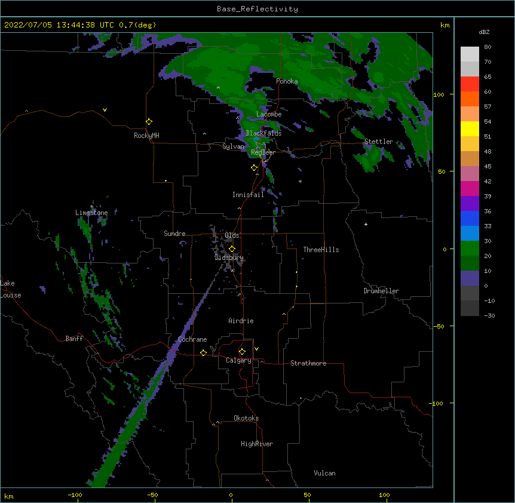
Task: Select the pink 45-42 dBZ legend swatch
Action: pos(470,174)
